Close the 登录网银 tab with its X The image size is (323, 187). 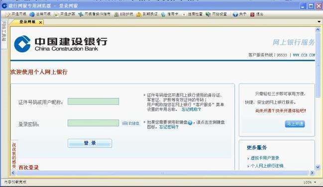point(41,22)
